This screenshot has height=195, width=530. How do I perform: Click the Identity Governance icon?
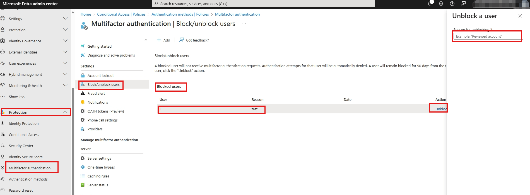pyautogui.click(x=3, y=41)
